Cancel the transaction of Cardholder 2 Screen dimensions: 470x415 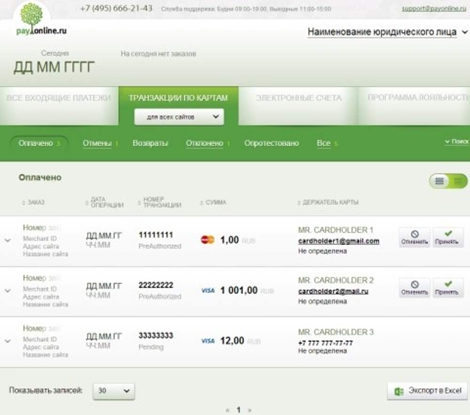pyautogui.click(x=414, y=288)
